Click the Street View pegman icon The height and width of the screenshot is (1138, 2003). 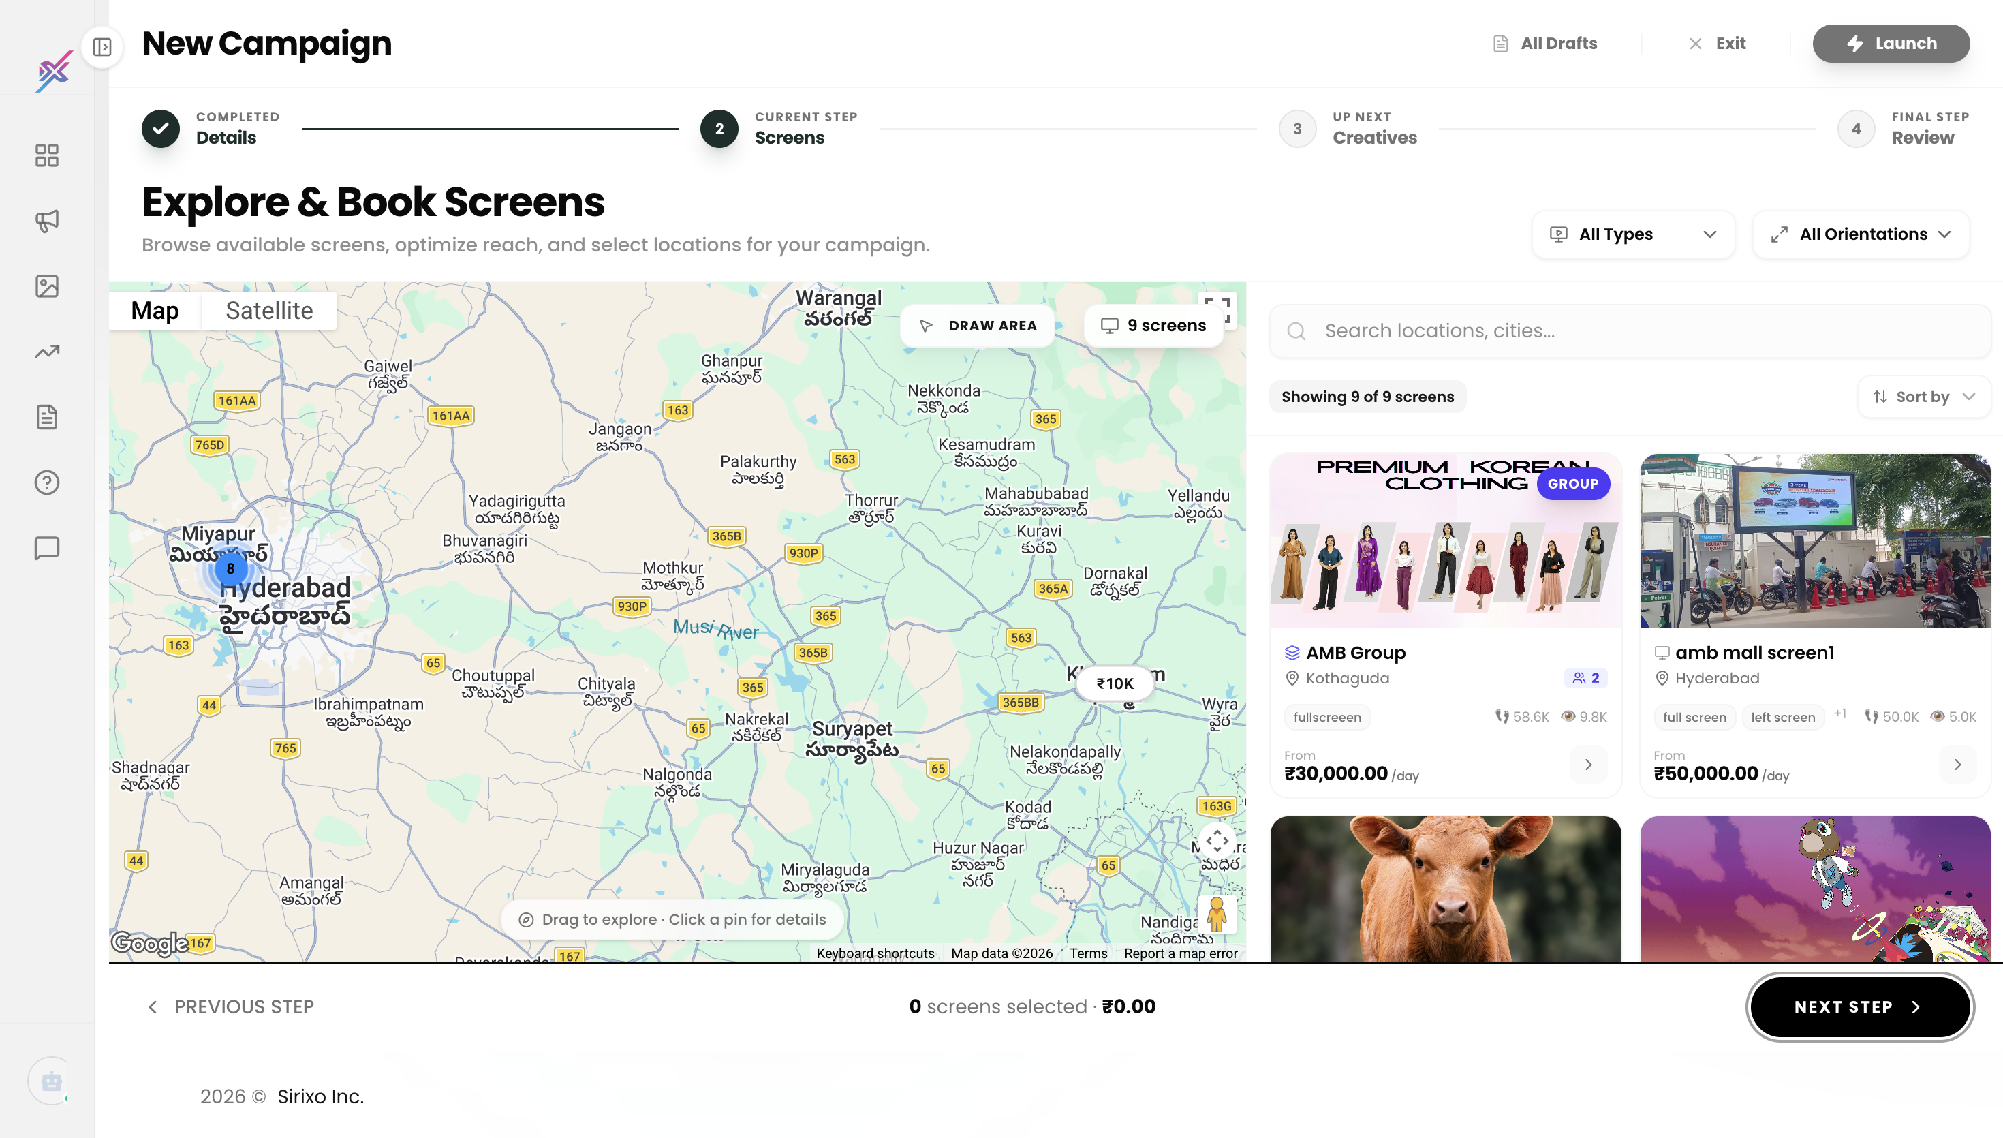coord(1216,914)
